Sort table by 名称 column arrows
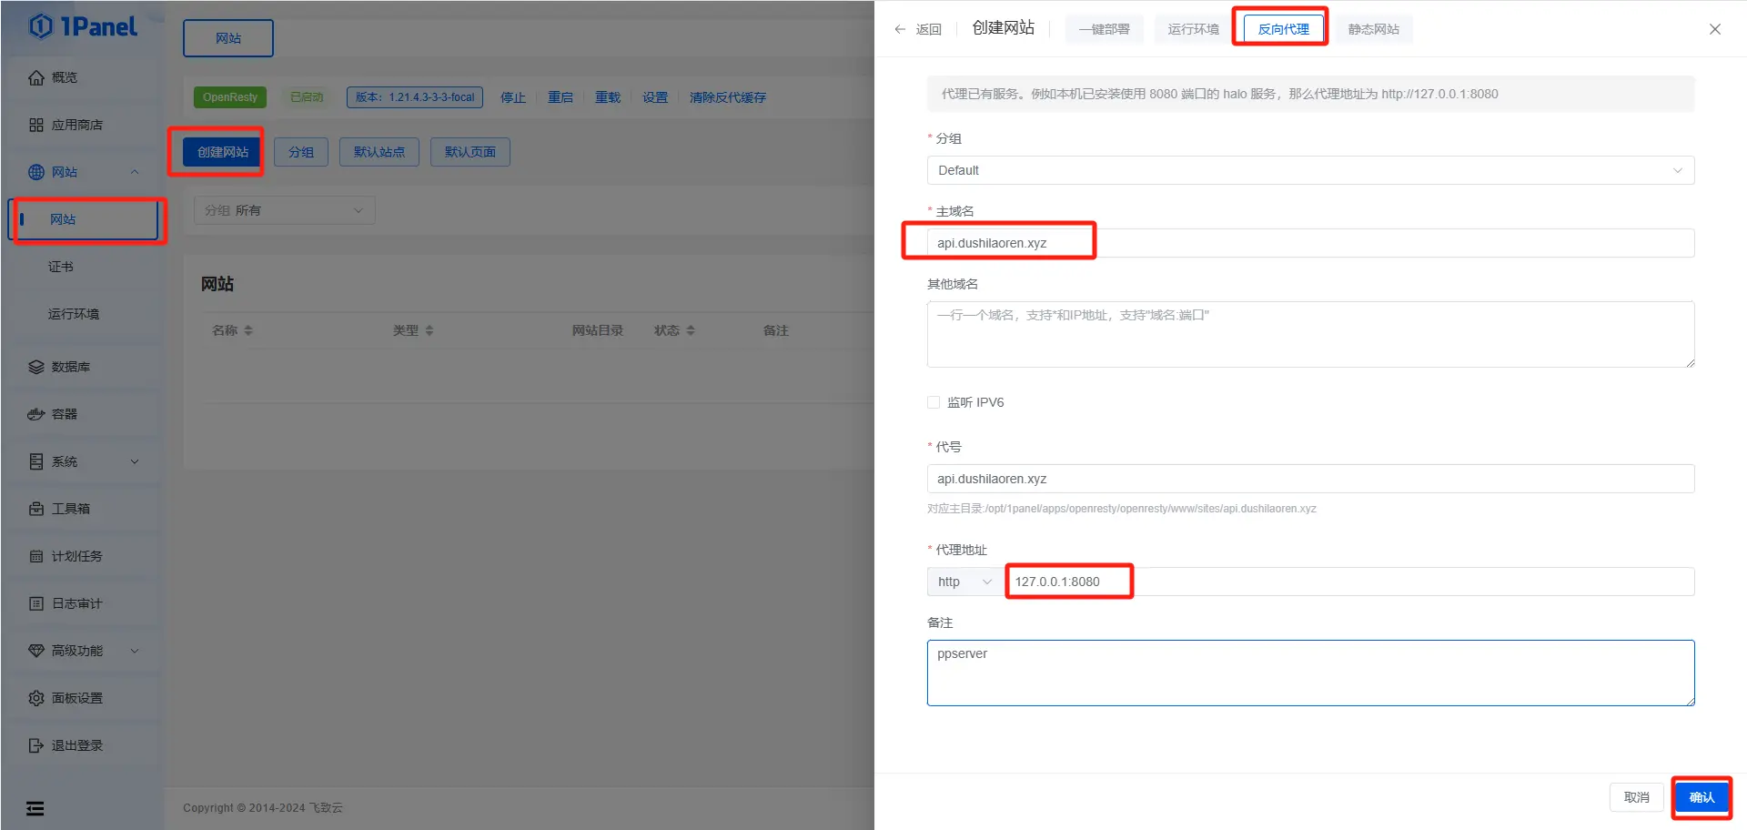Screen dimensions: 1747x830 pos(248,330)
